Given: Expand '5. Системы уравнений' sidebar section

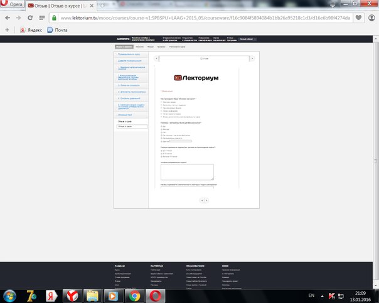Looking at the screenshot, I should pos(131,98).
